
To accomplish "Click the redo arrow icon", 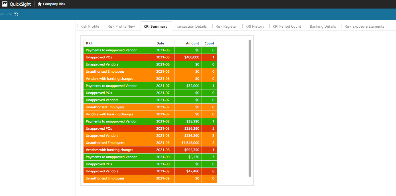I will click(x=9, y=14).
